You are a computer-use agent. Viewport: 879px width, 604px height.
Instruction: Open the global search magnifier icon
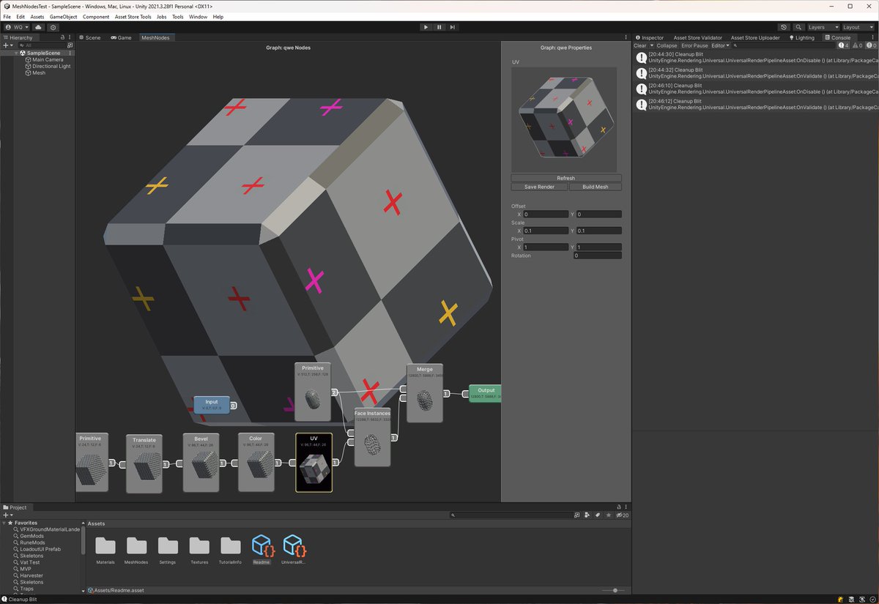[799, 27]
